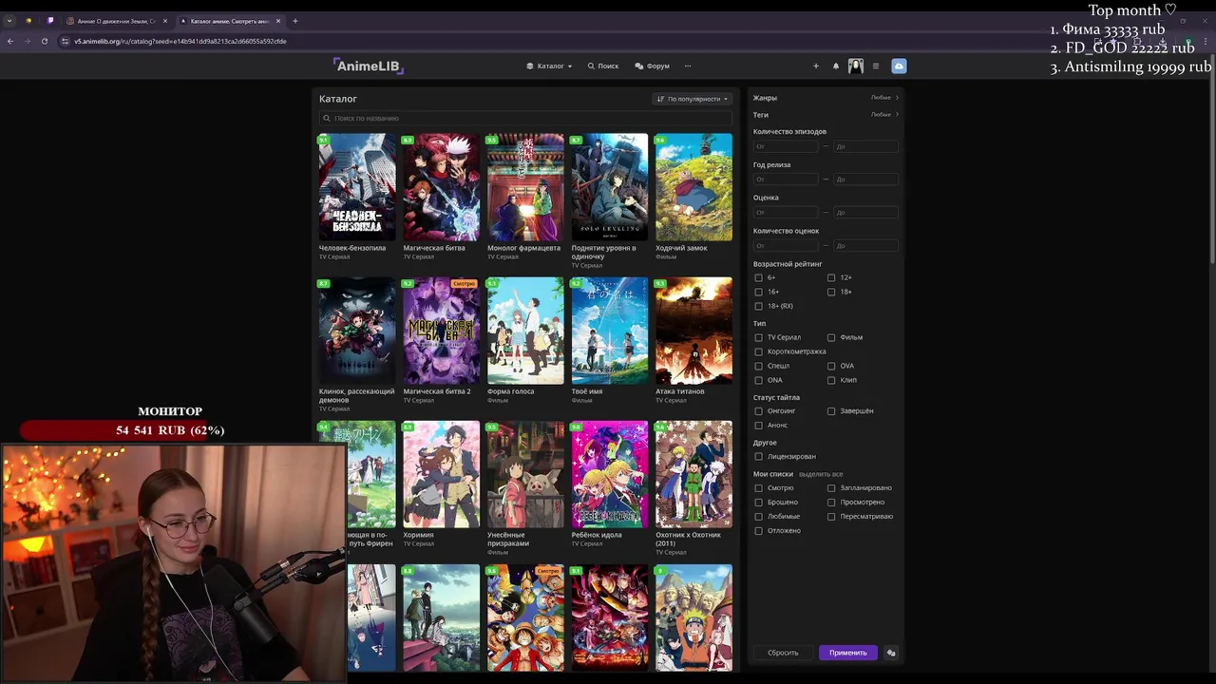Focus the episode count 'От' field

786,146
